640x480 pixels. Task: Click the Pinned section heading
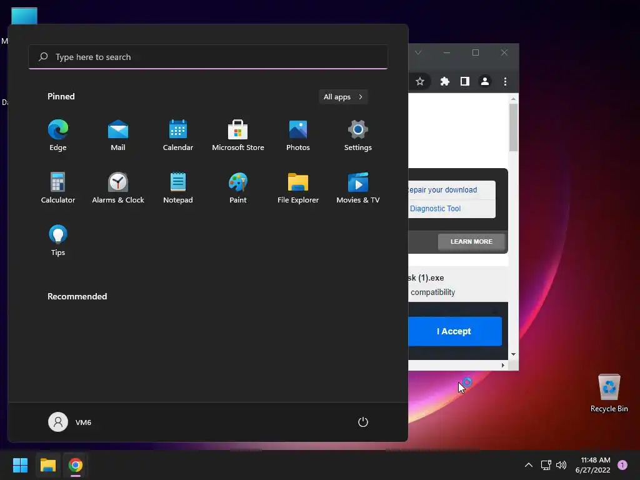tap(61, 96)
